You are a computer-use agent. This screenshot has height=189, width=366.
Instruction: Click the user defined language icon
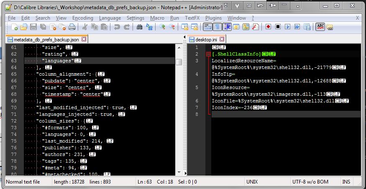coord(236,27)
